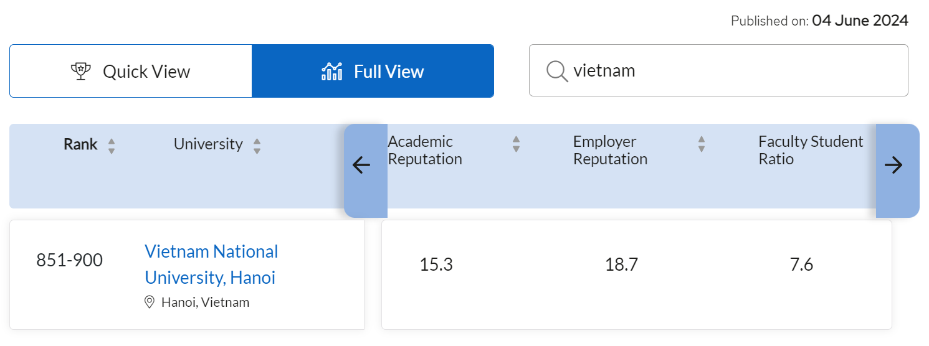Open Vietnam National University, Hanoi link
Image resolution: width=929 pixels, height=346 pixels.
point(211,264)
